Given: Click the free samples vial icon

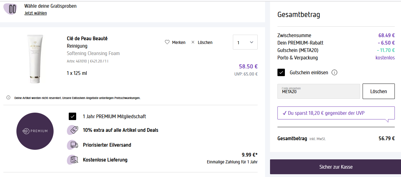Looking at the screenshot, I should [x=12, y=9].
